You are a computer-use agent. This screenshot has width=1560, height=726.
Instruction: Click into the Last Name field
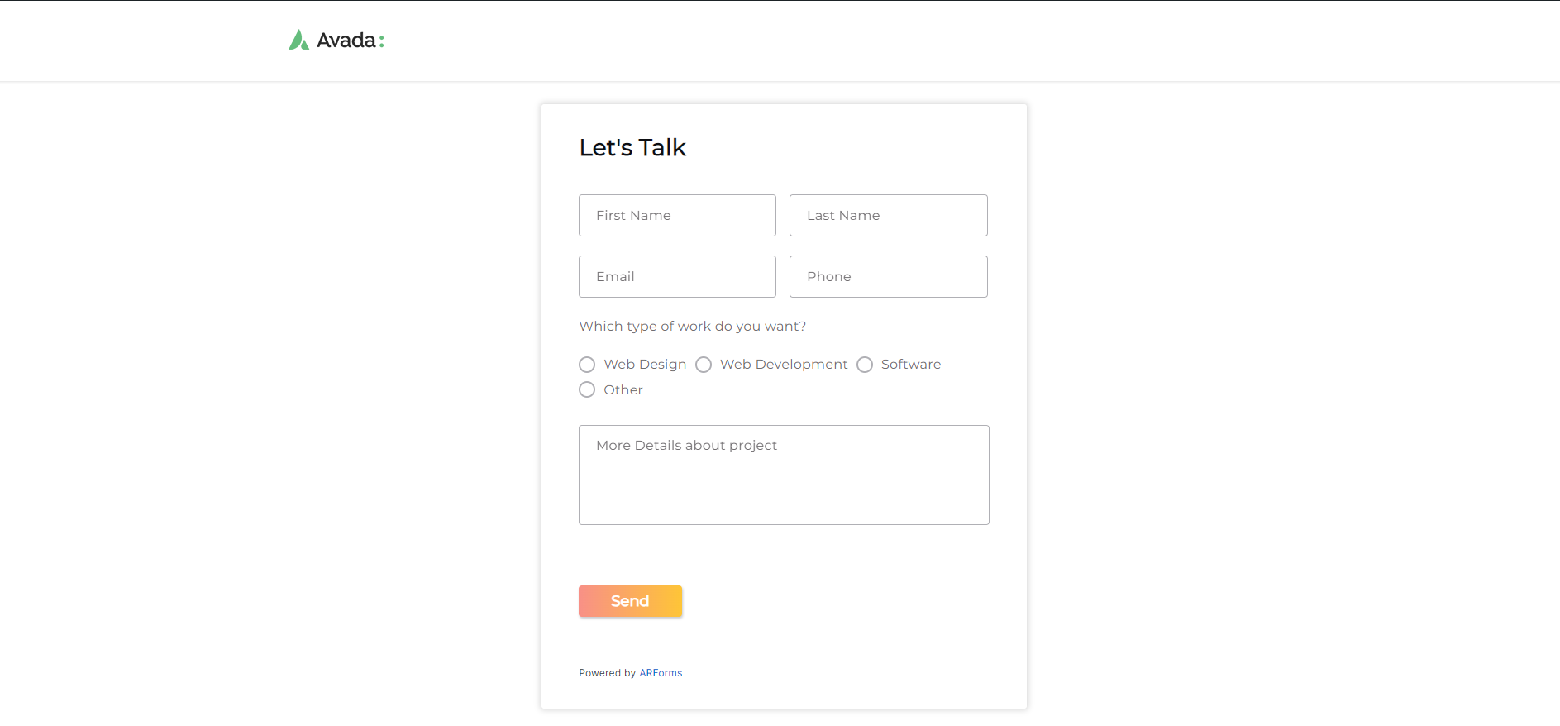click(888, 215)
